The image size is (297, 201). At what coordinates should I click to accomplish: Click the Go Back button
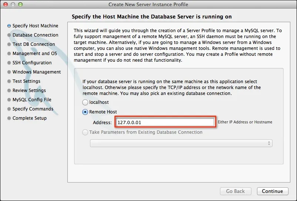coord(236,191)
